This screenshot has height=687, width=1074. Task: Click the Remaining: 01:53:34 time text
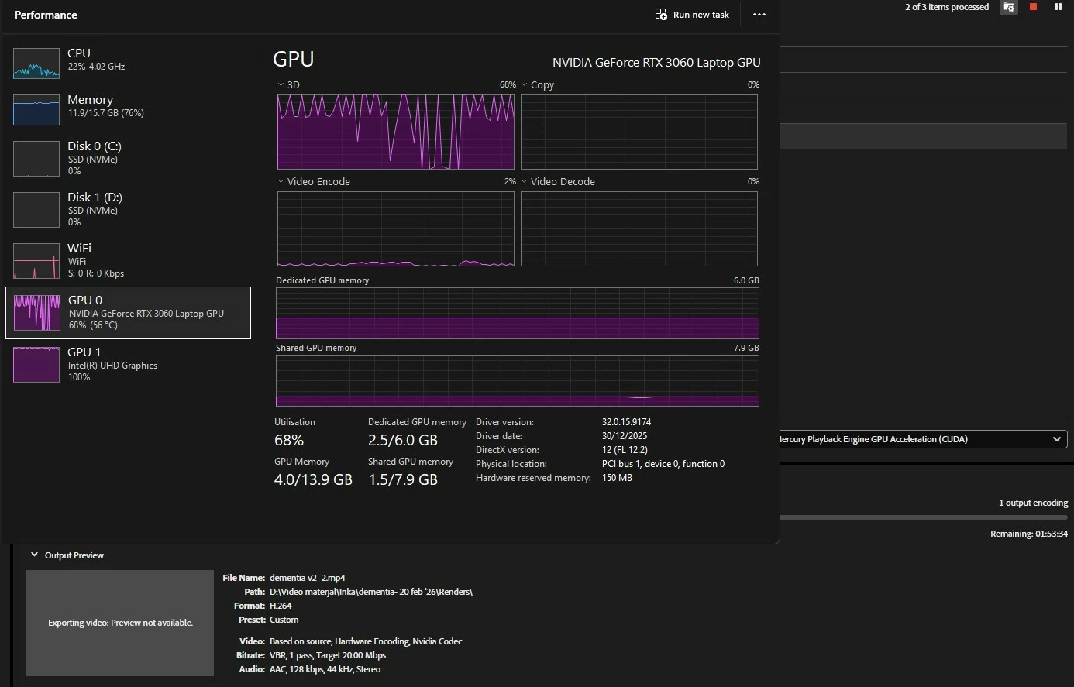click(x=1029, y=534)
